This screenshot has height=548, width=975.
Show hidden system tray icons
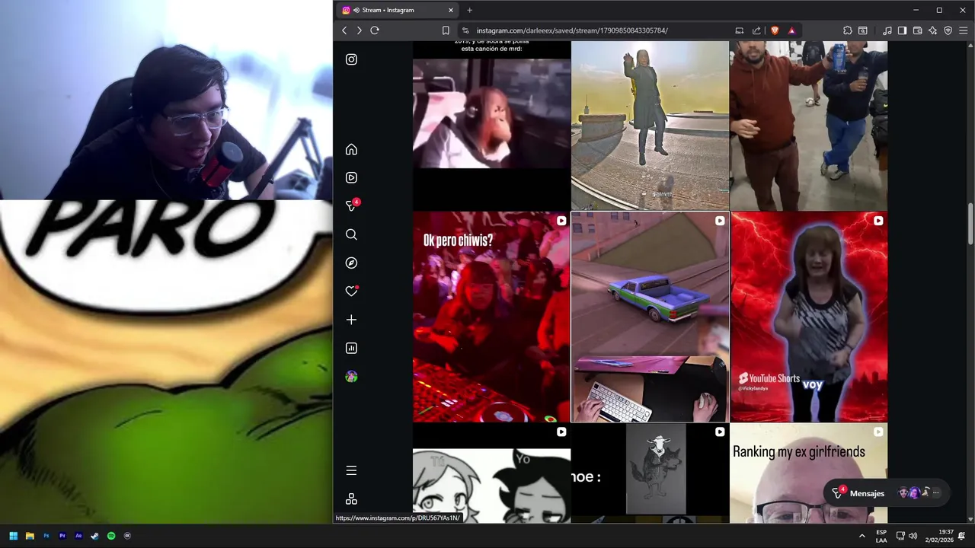pos(862,536)
